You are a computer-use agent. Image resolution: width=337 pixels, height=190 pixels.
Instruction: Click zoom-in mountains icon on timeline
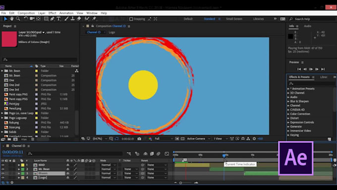click(x=196, y=183)
